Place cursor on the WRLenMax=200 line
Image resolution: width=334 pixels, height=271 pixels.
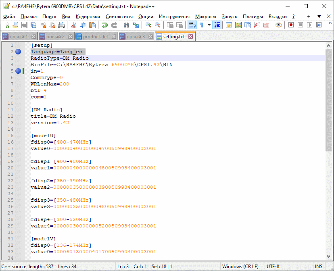click(x=50, y=84)
